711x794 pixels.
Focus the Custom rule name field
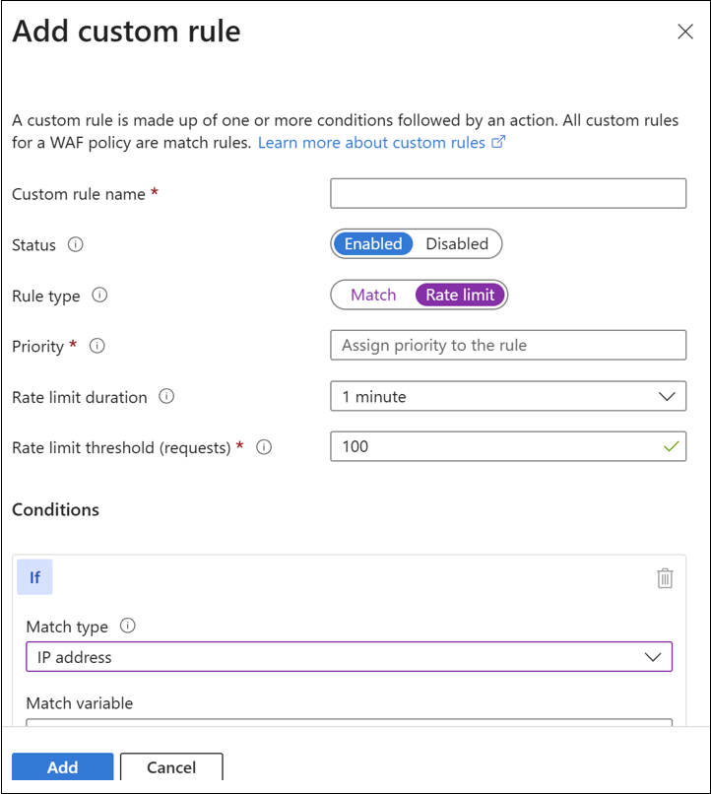tap(507, 194)
